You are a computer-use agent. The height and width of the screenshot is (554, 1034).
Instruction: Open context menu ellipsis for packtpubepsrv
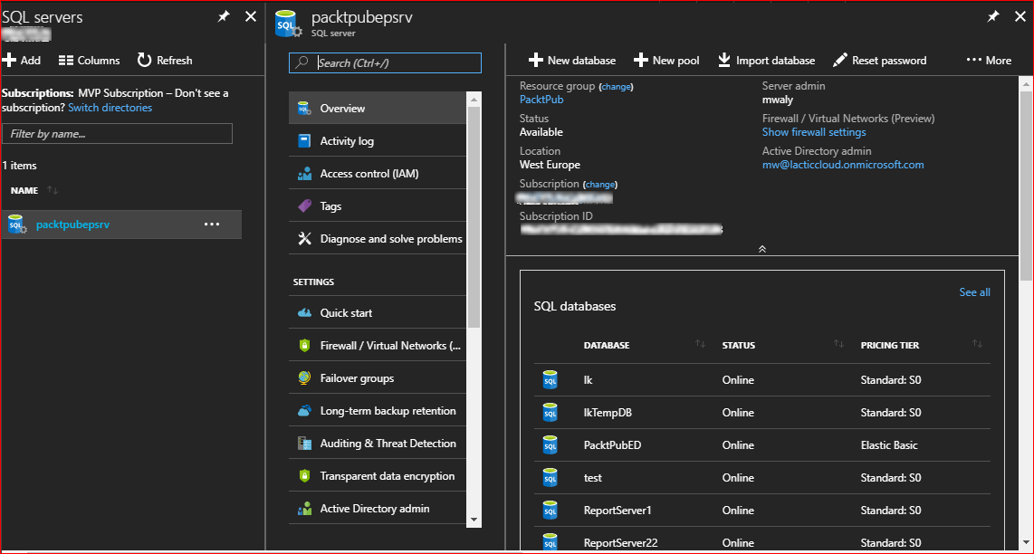pyautogui.click(x=212, y=224)
